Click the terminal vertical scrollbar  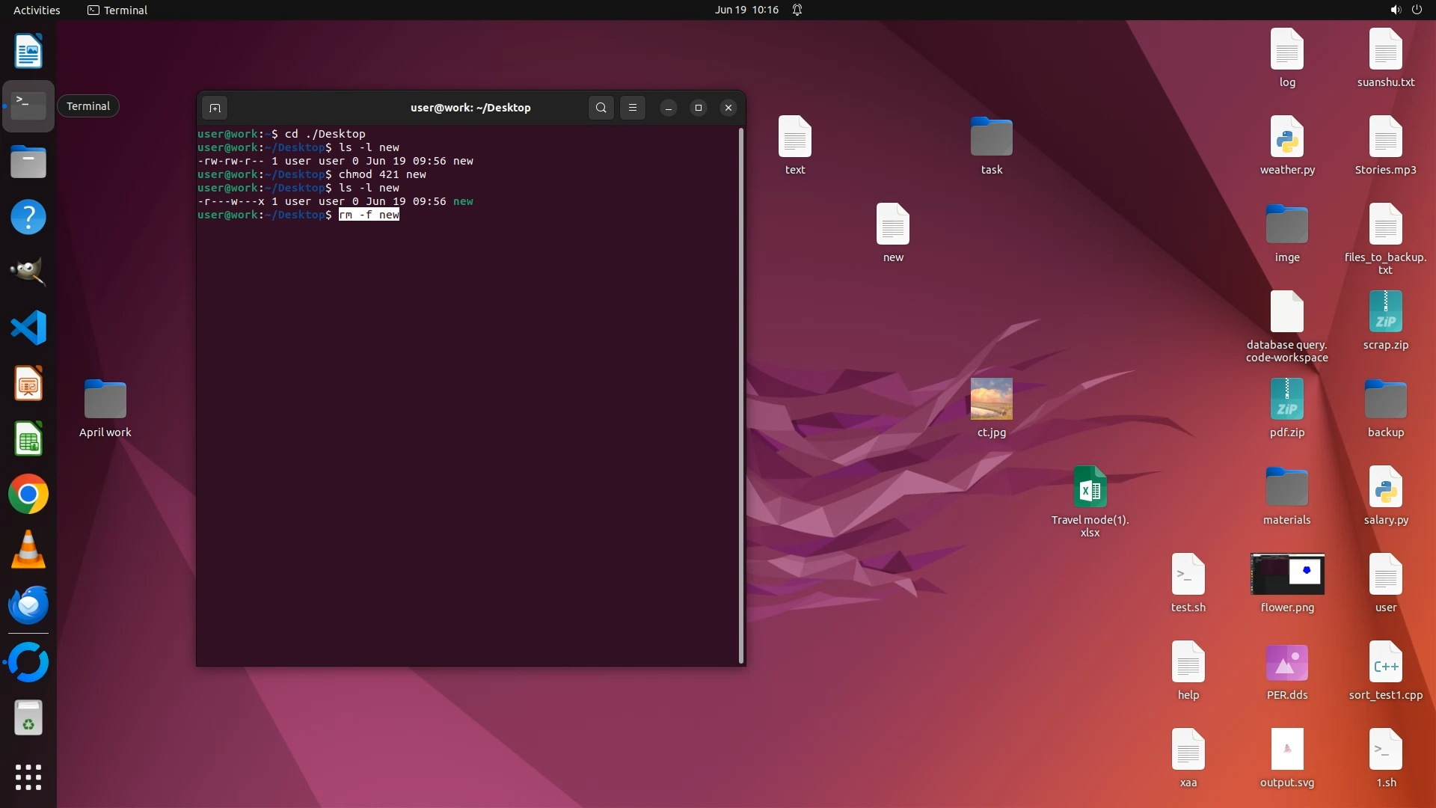741,395
